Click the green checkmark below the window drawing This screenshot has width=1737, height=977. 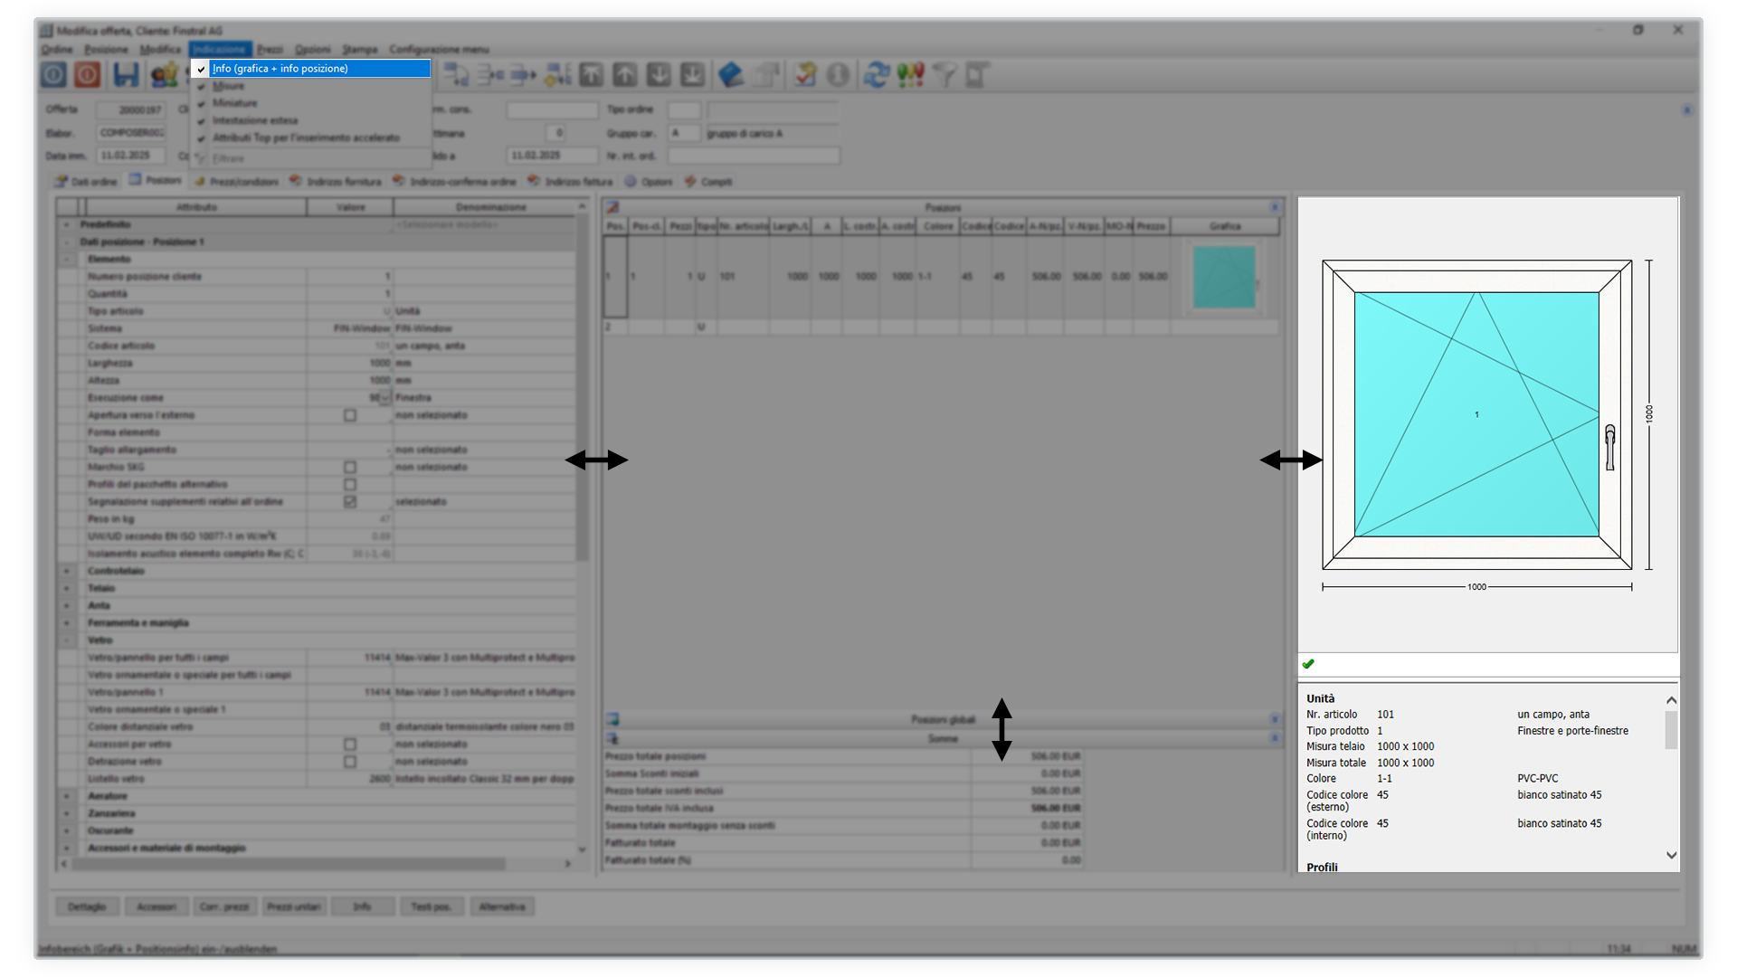point(1308,664)
